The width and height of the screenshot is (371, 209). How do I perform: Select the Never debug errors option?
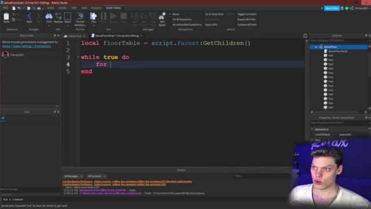pos(174,14)
